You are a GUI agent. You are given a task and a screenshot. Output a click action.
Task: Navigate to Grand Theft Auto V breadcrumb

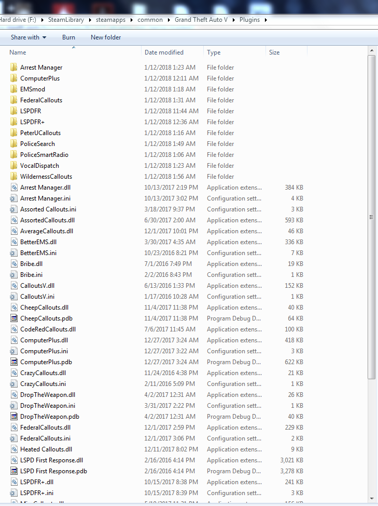click(x=201, y=20)
